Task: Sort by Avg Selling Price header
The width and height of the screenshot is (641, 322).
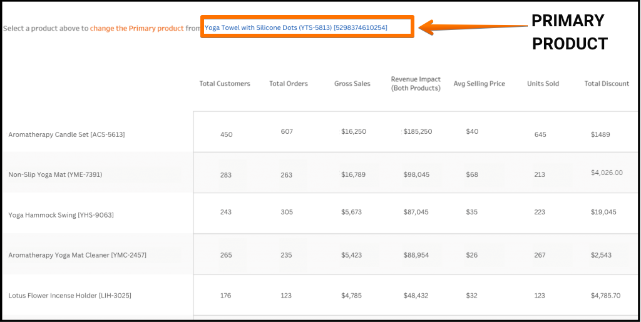Action: tap(479, 83)
